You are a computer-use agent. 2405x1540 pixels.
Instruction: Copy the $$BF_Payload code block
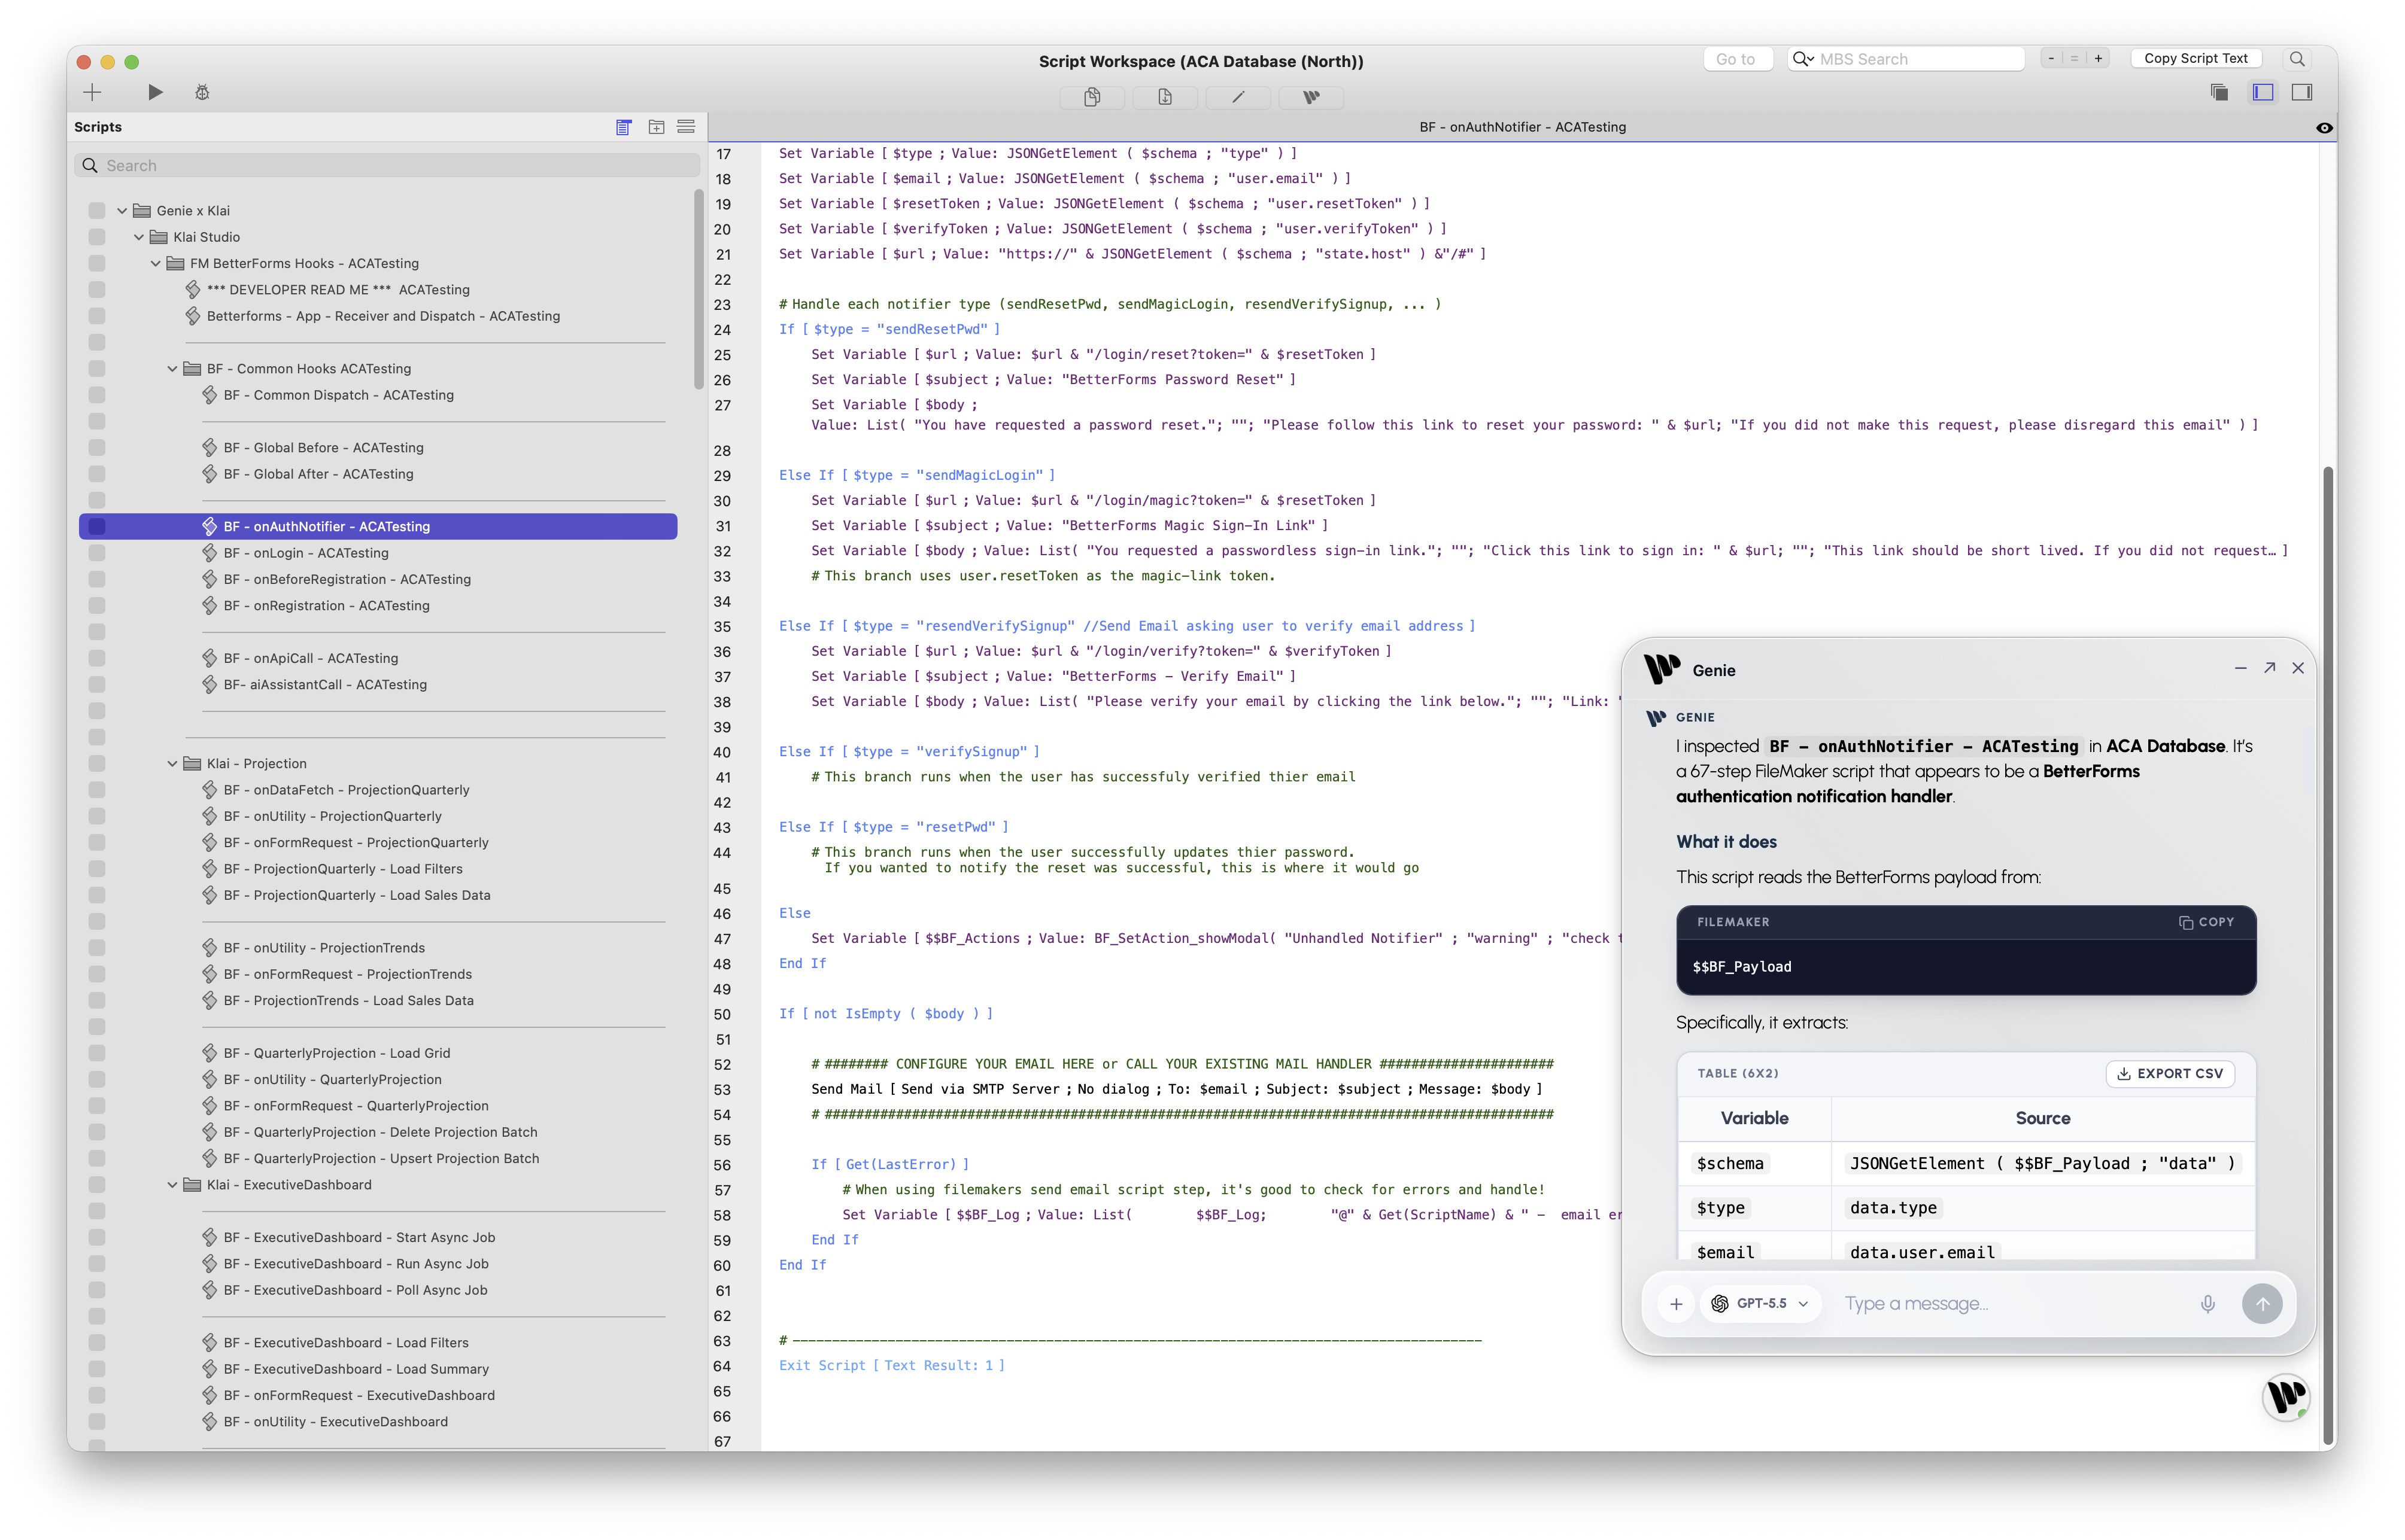click(x=2206, y=922)
